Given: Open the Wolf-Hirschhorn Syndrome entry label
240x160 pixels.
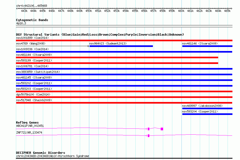Looking at the screenshot, I should pyautogui.click(x=53, y=156).
